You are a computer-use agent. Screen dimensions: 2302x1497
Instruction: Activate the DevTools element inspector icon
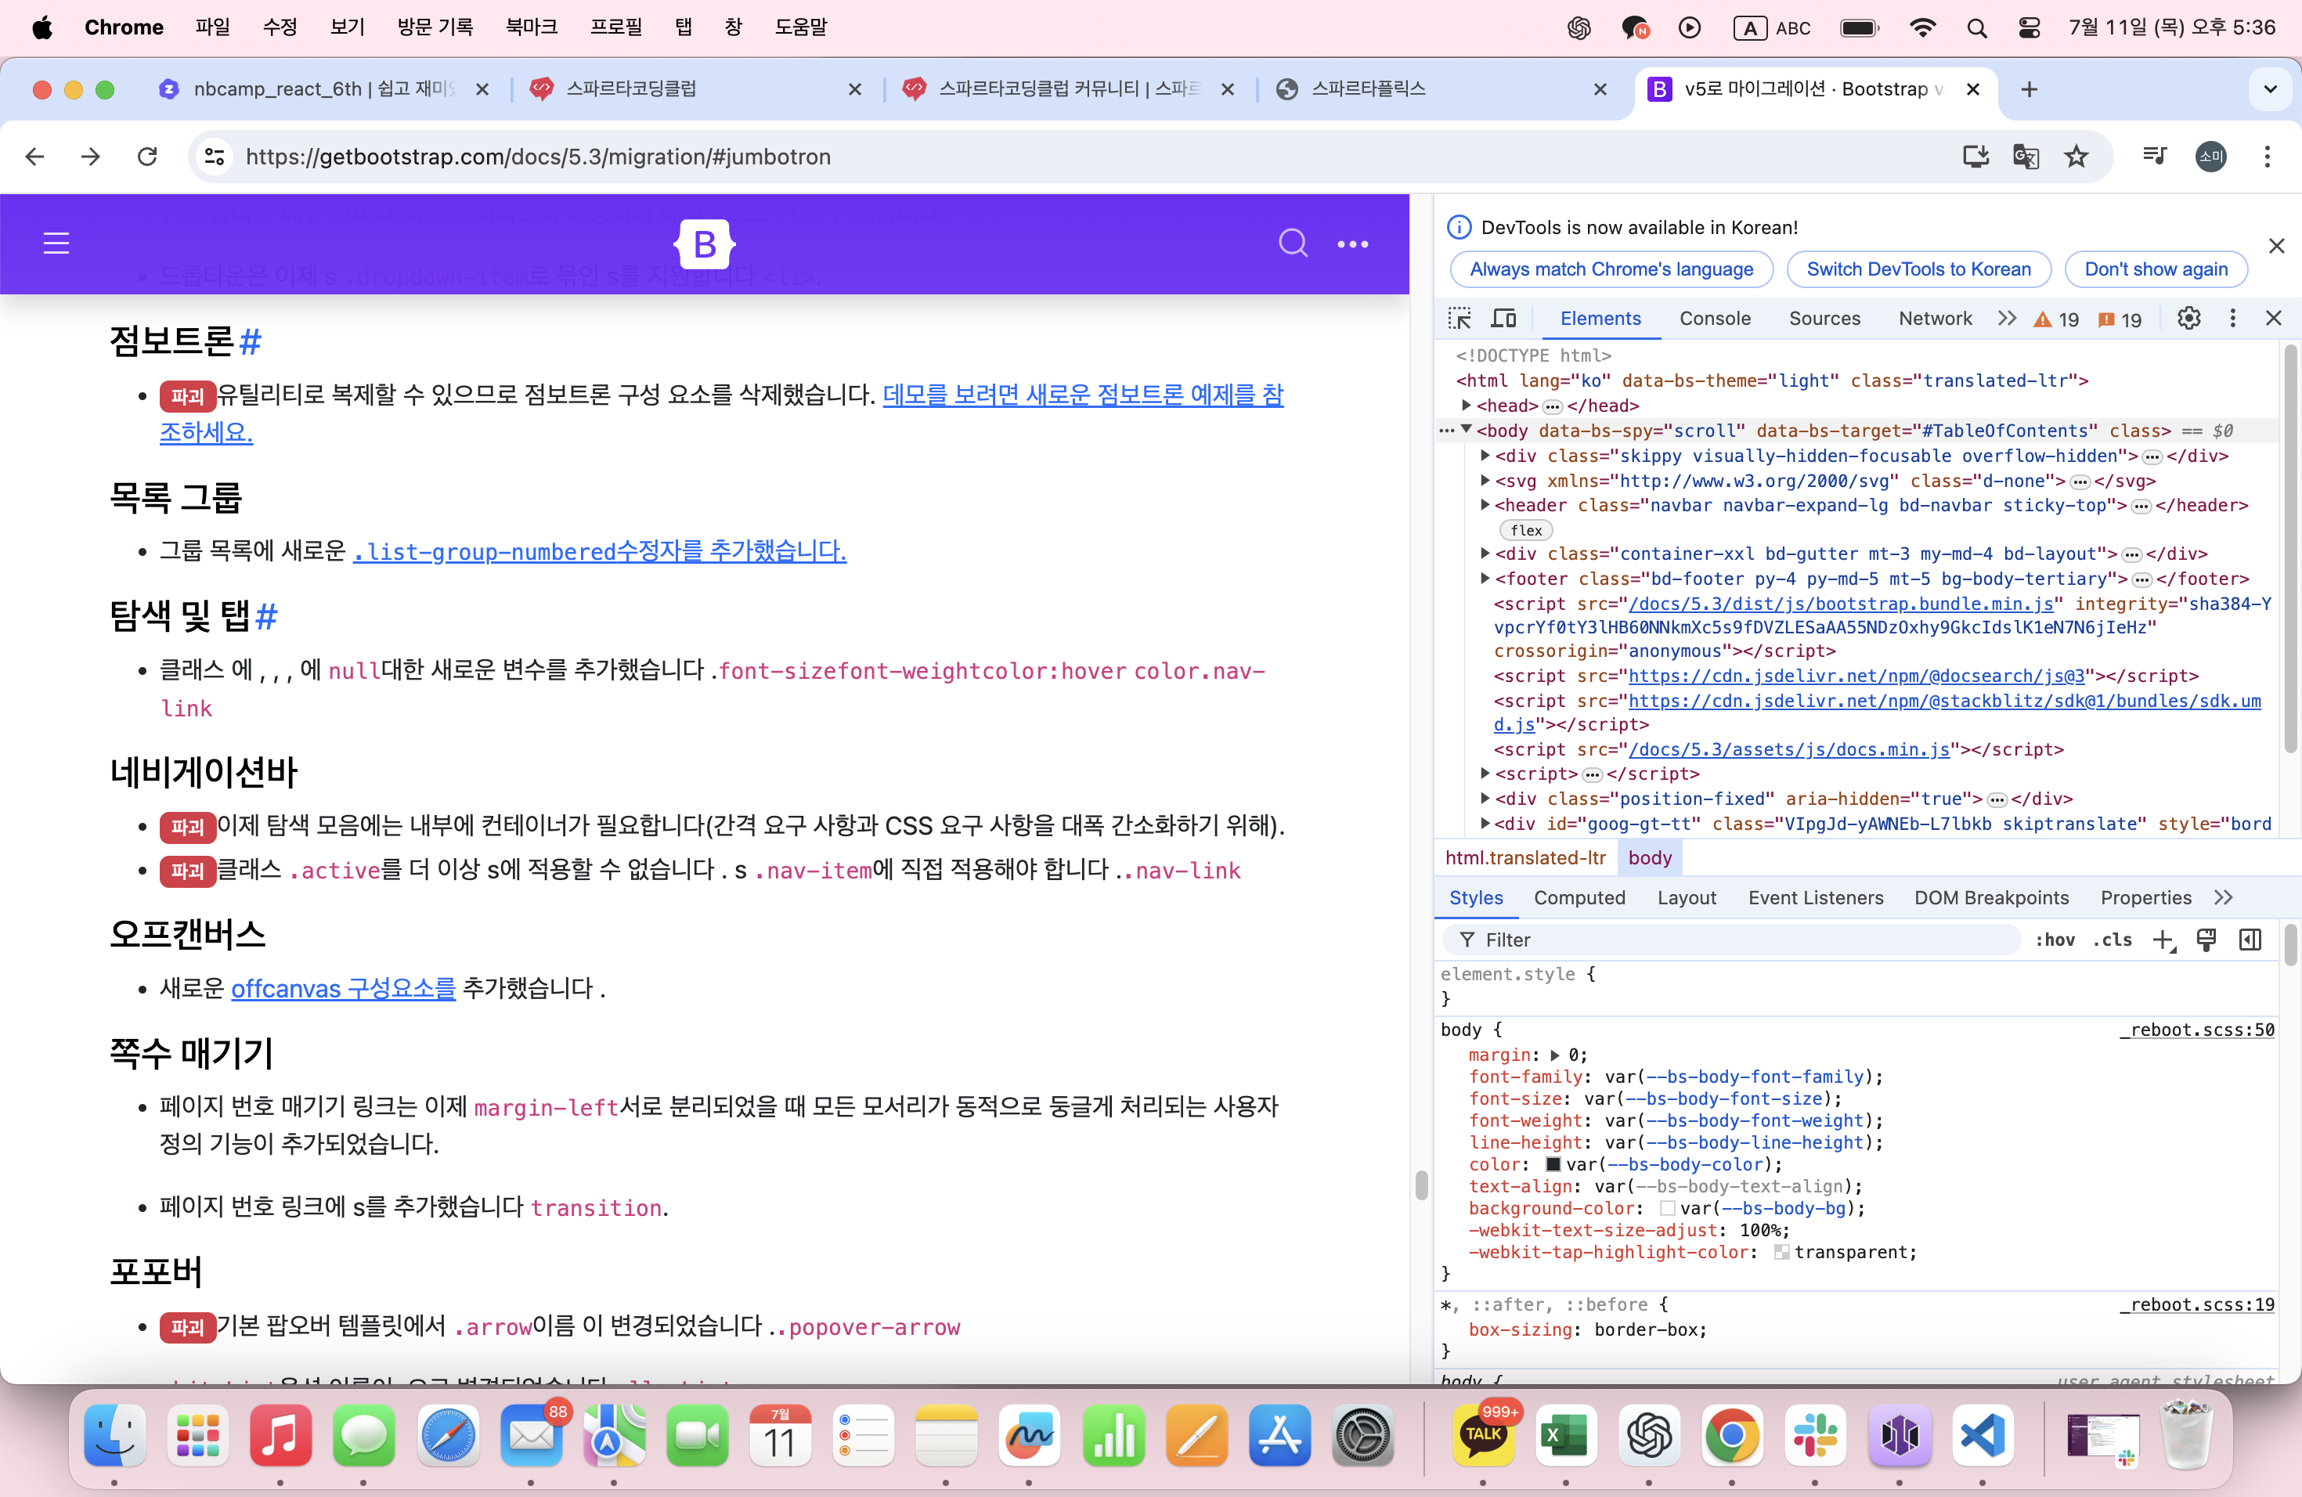[x=1459, y=318]
